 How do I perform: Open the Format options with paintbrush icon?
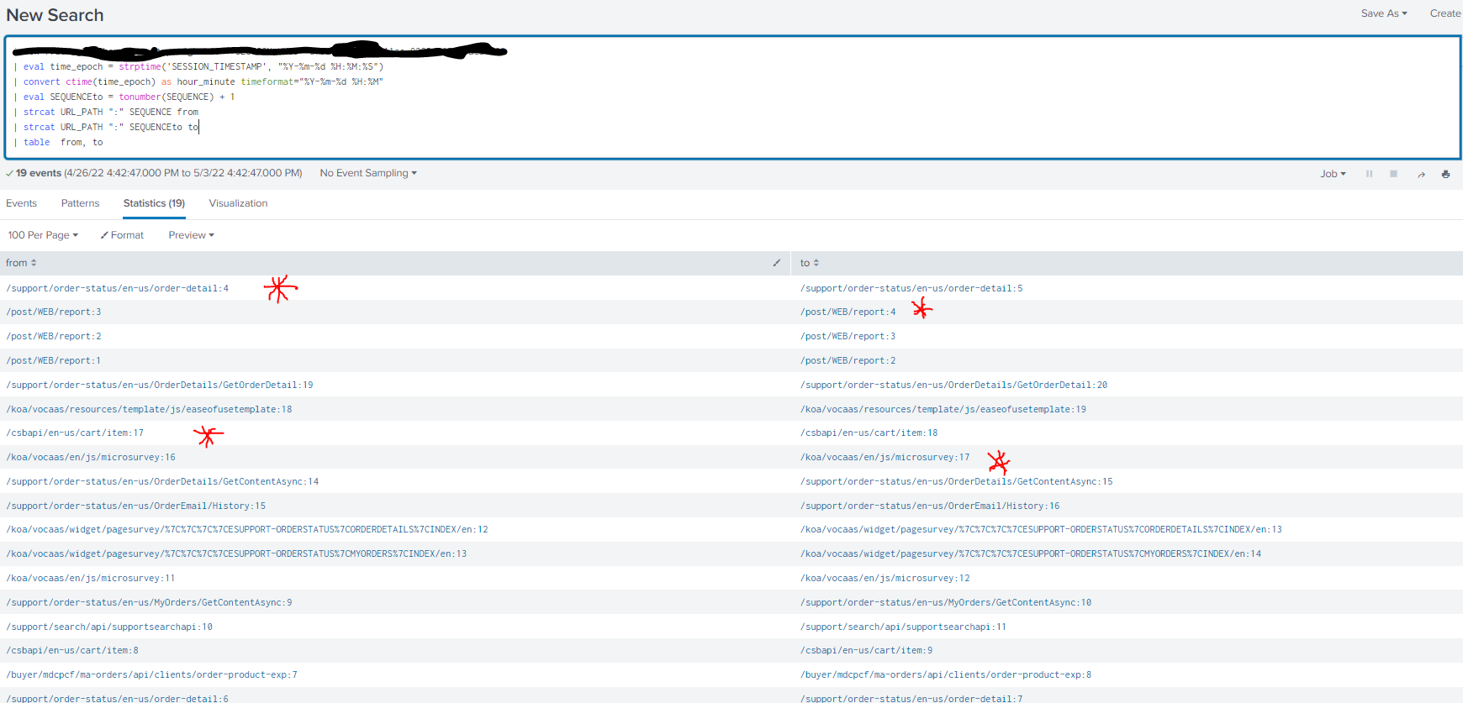tap(122, 235)
